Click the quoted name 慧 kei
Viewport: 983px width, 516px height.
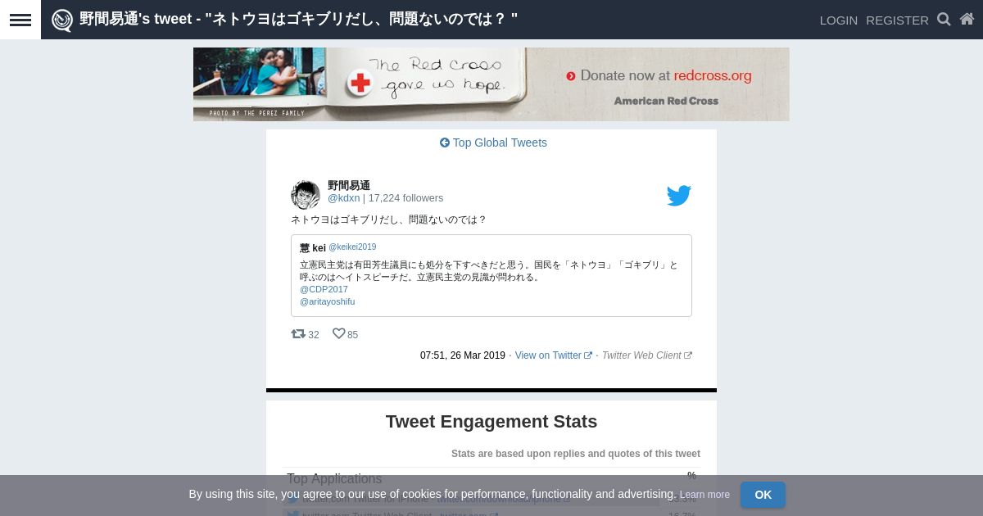[x=313, y=248]
